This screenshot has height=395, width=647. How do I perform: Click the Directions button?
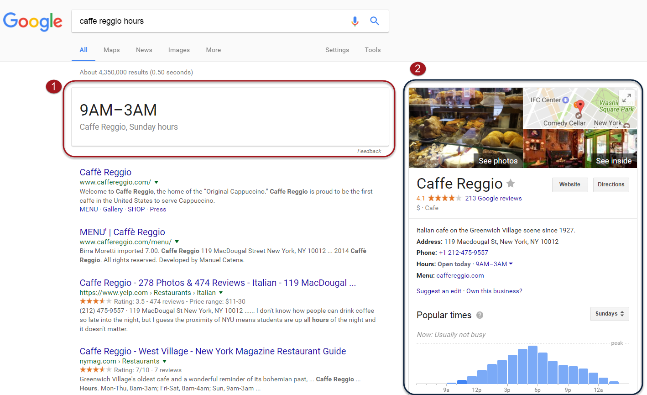(x=611, y=184)
